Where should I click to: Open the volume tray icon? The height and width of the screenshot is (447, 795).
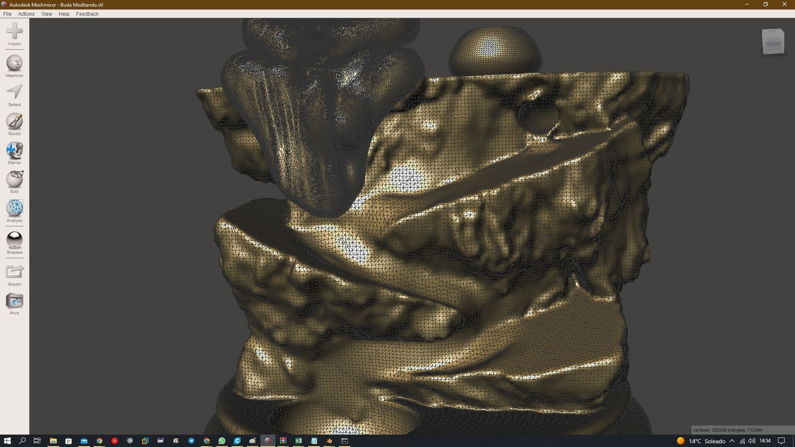pos(752,441)
